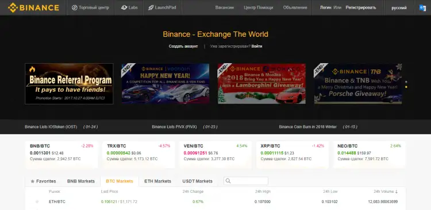Switch to the BNB Markets tab
The image size is (431, 210).
pyautogui.click(x=81, y=181)
